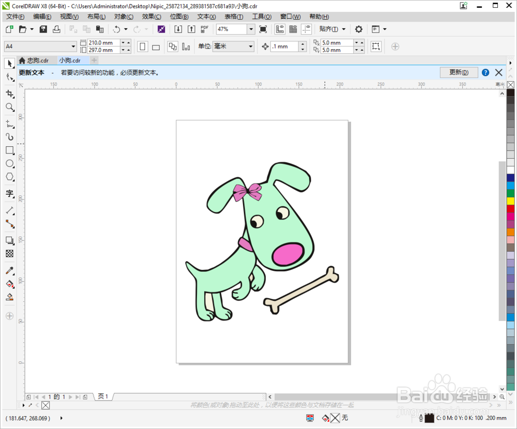Toggle show rulers
This screenshot has height=429, width=517.
click(280, 29)
